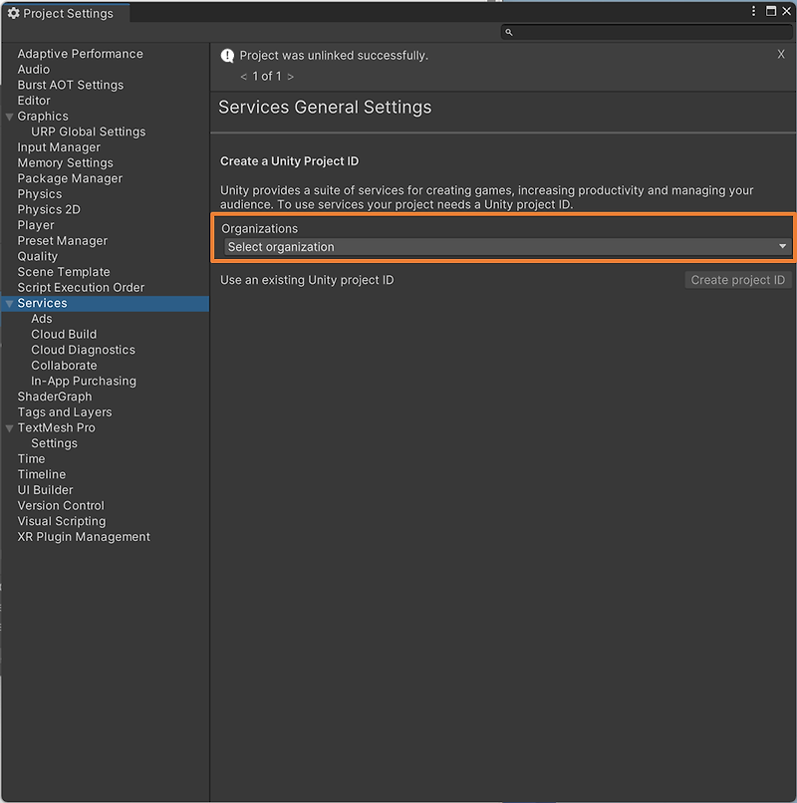Dismiss the unlinked project notification
The width and height of the screenshot is (797, 803).
pyautogui.click(x=781, y=54)
